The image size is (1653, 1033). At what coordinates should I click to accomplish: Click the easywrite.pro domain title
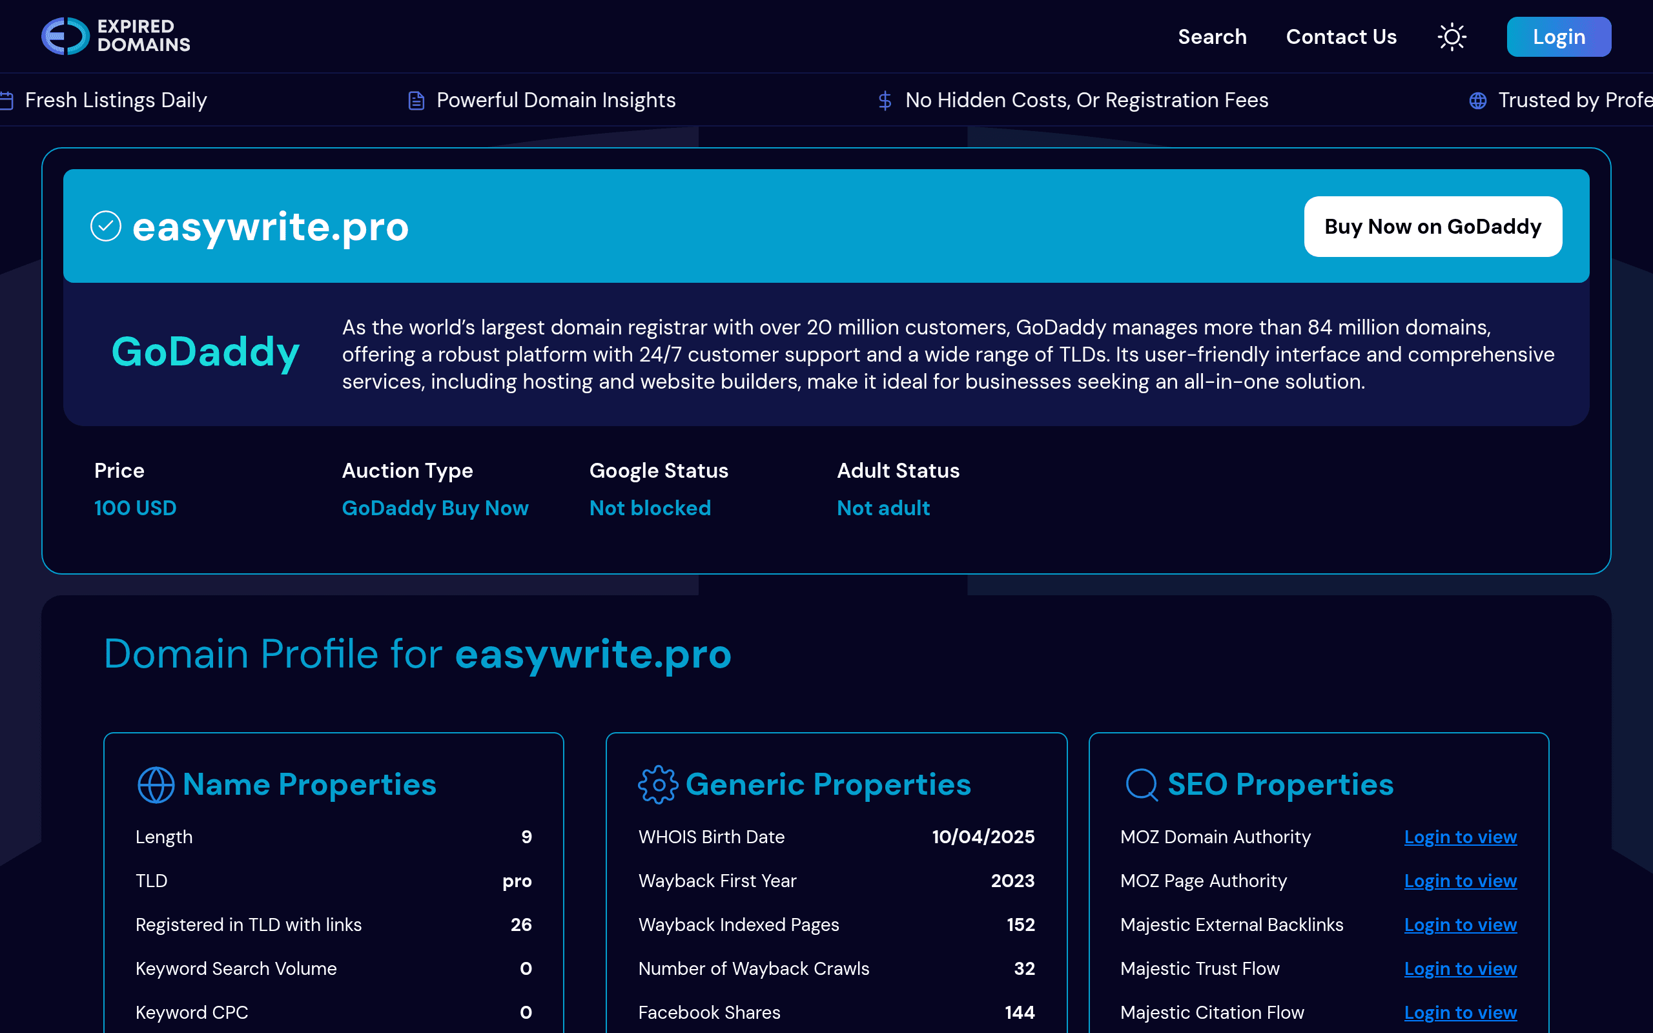tap(271, 227)
